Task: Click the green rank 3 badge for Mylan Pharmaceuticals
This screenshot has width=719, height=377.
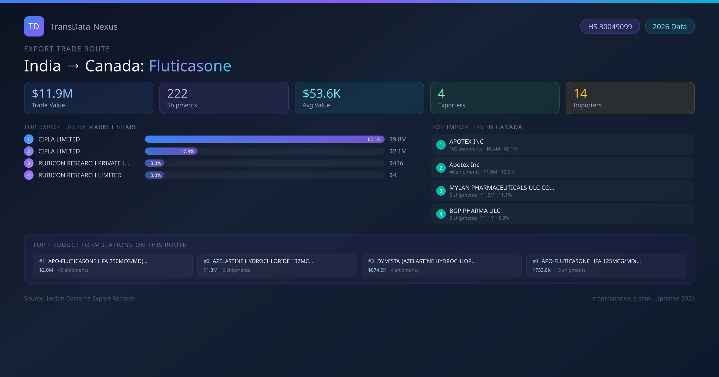Action: coord(441,191)
